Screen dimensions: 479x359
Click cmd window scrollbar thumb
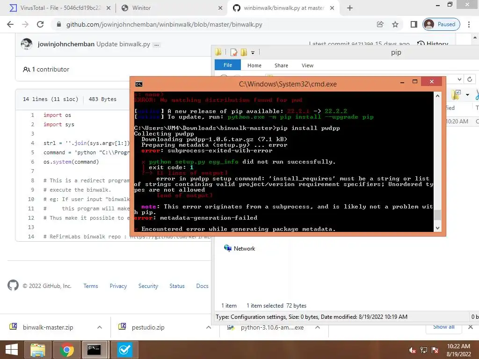(x=437, y=215)
